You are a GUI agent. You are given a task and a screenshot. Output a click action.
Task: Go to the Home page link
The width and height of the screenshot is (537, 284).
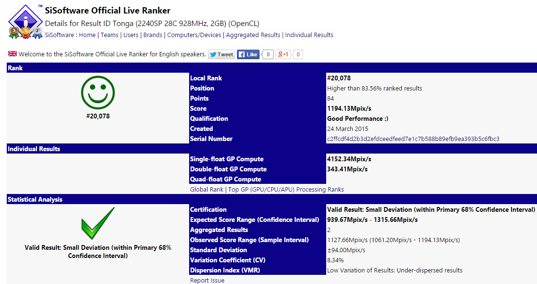[87, 35]
